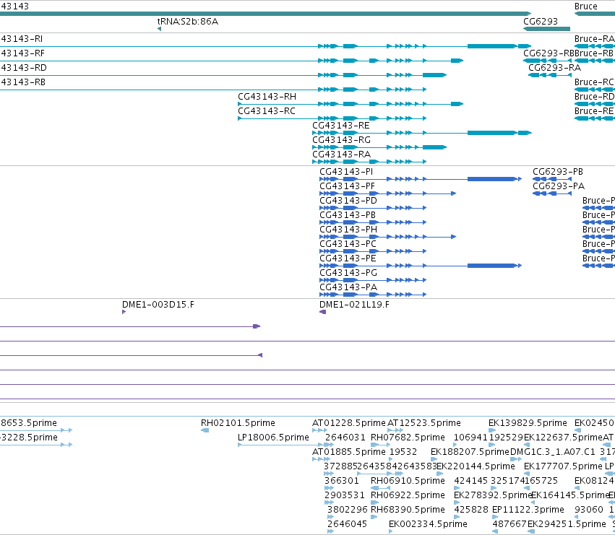Select EST LP18006.5prime
Image resolution: width=615 pixels, height=535 pixels.
pos(273,438)
